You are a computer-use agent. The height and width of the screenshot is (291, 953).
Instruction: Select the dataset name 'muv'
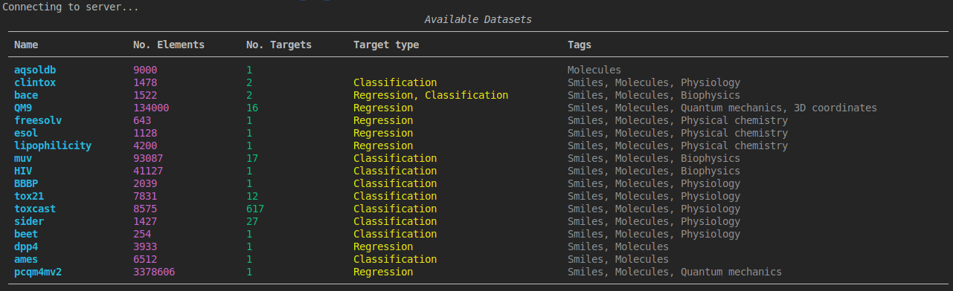(23, 158)
